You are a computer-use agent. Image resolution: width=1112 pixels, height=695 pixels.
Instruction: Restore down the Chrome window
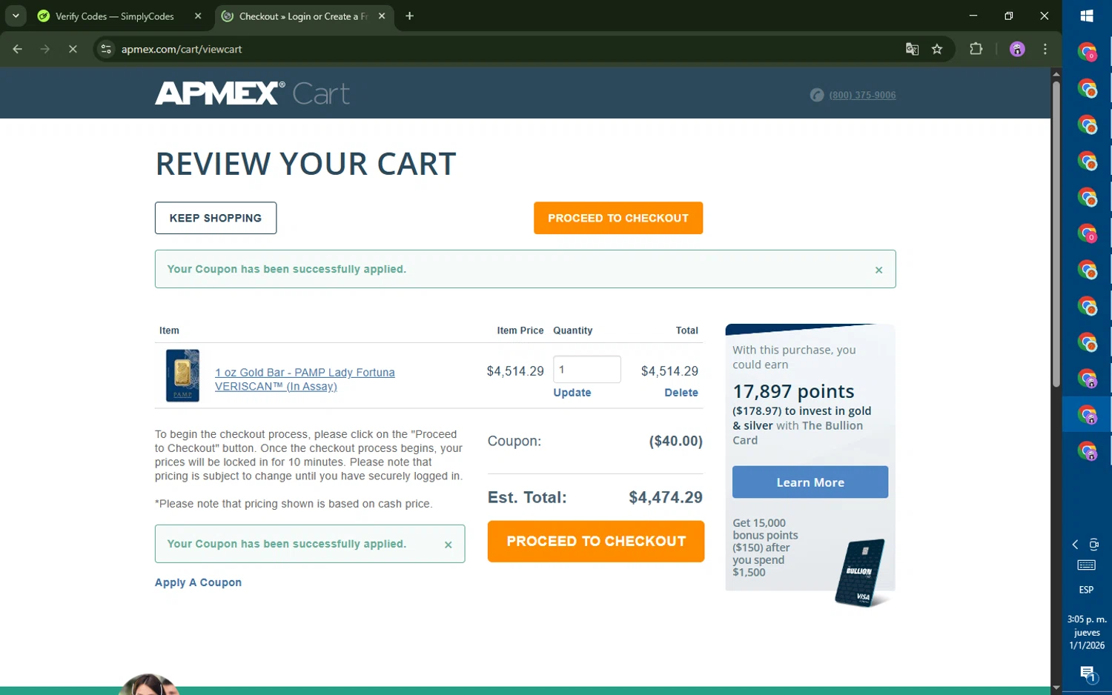[x=1009, y=16]
